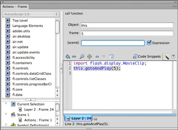Open the air.update.events package

(x=26, y=52)
